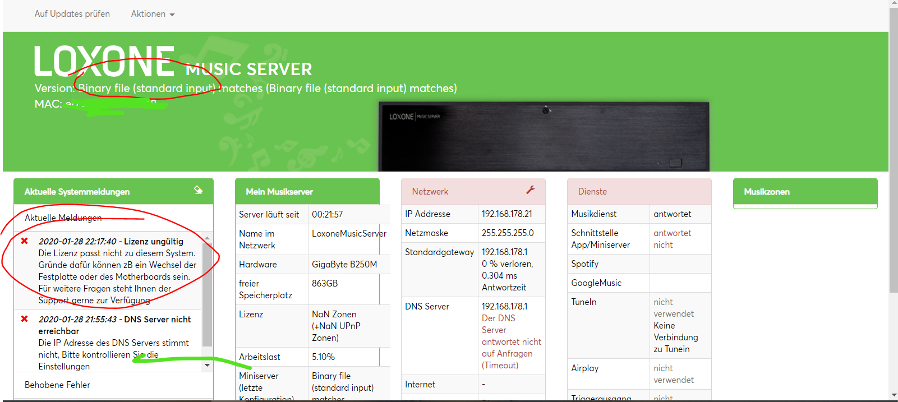Viewport: 898px width, 402px height.
Task: Click the page vertical scrollbar thumb
Action: click(x=894, y=150)
